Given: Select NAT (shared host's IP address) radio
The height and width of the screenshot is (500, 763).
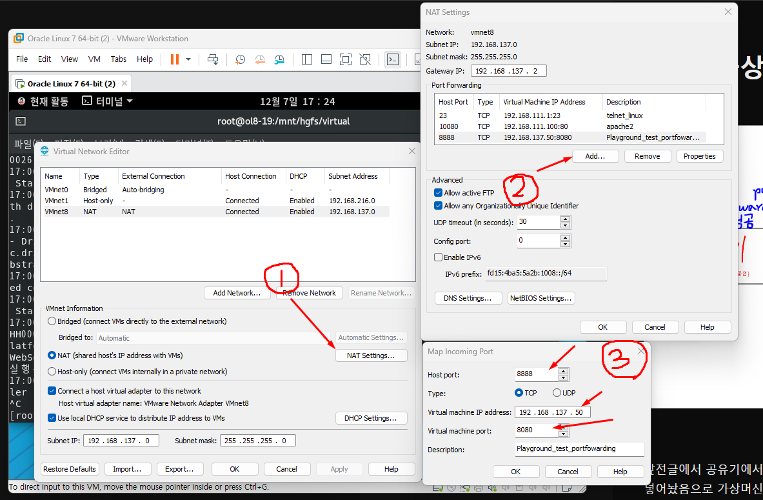Looking at the screenshot, I should 52,355.
